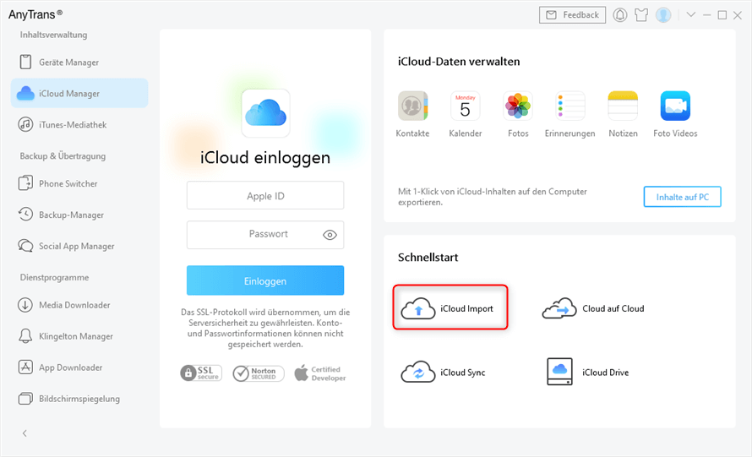Expand the title bar dropdown chevron
752x457 pixels.
point(690,15)
